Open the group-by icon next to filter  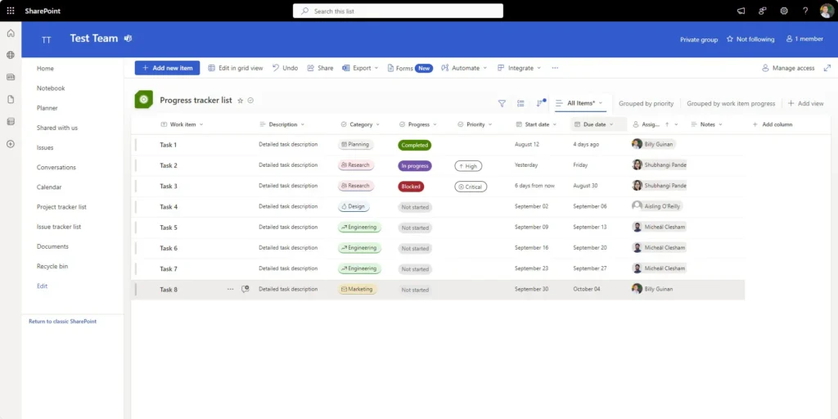click(x=520, y=104)
